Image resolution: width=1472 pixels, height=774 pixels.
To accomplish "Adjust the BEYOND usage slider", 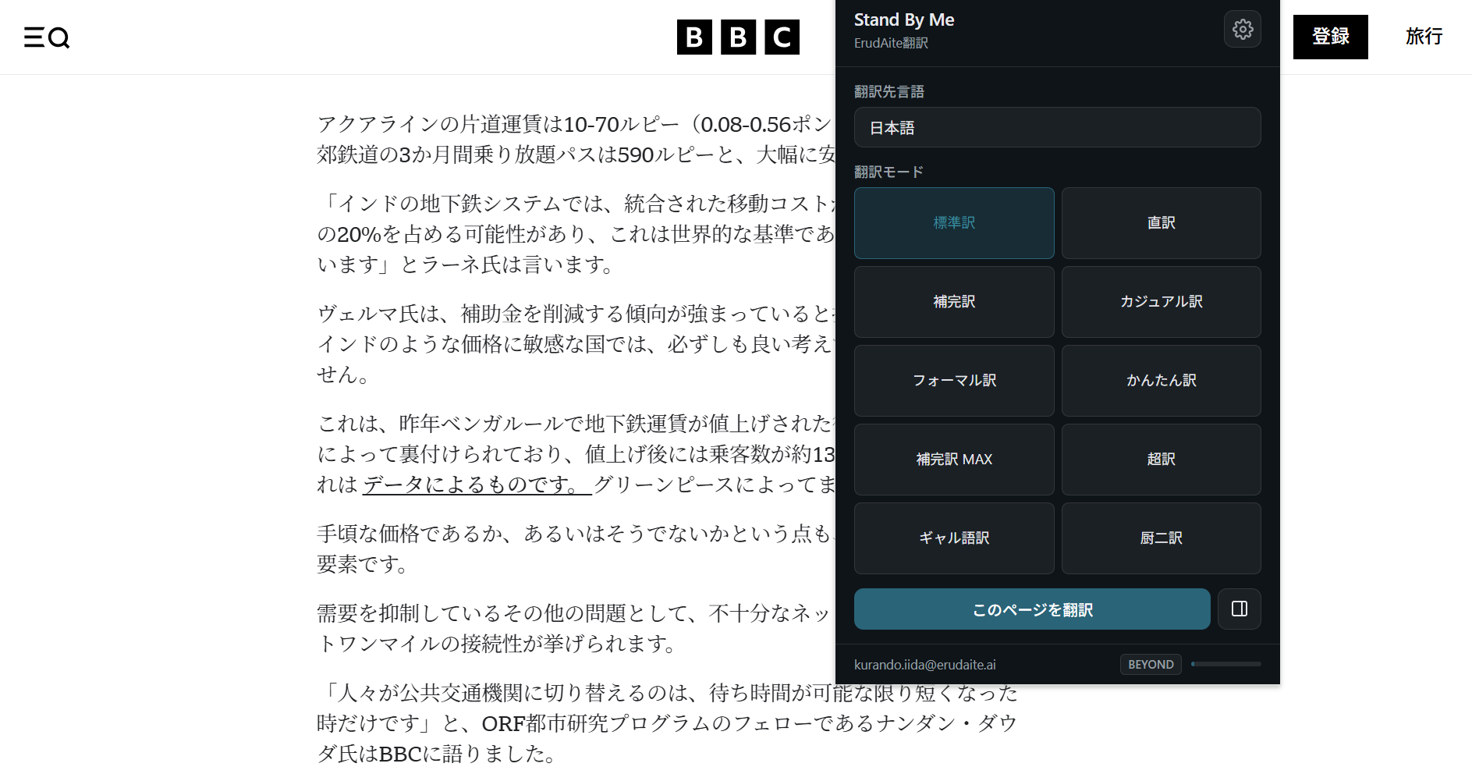I will 1226,664.
